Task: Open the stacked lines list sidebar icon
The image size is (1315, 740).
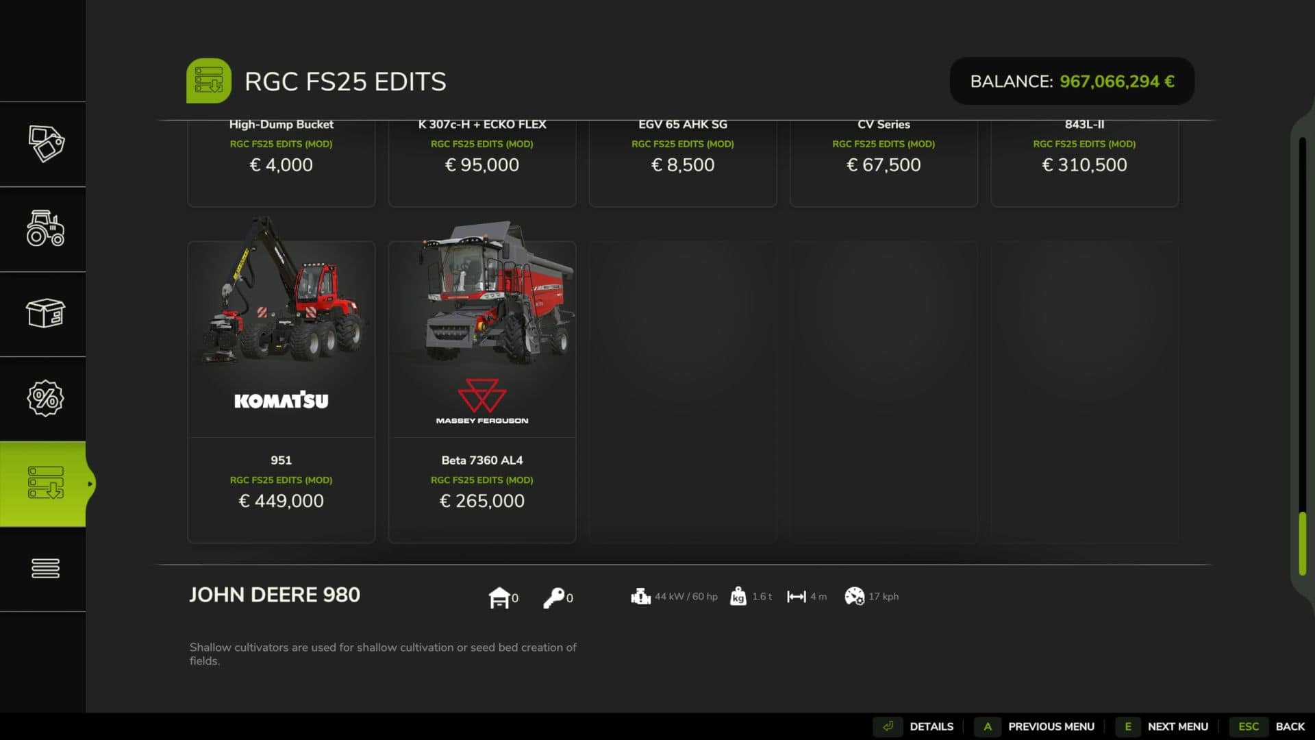Action: click(x=46, y=568)
